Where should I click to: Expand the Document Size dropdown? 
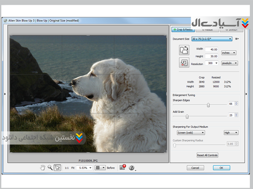(x=212, y=39)
